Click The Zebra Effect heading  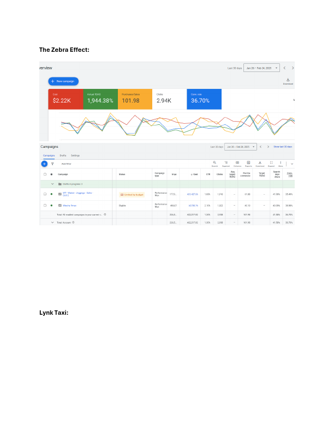click(64, 50)
